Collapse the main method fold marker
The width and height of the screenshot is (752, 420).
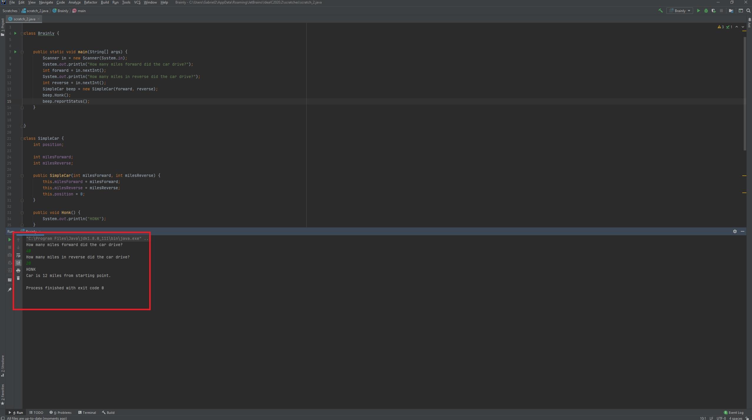22,52
